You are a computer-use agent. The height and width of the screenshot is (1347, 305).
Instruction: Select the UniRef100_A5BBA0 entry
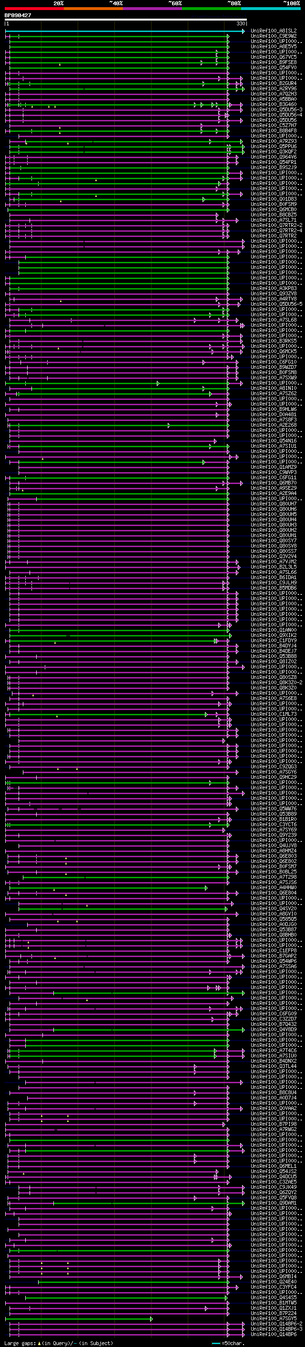pyautogui.click(x=274, y=99)
